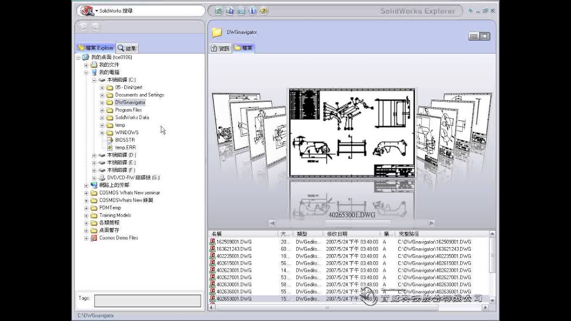Sort by the 修改日期 column header
The image size is (571, 321).
[352, 234]
